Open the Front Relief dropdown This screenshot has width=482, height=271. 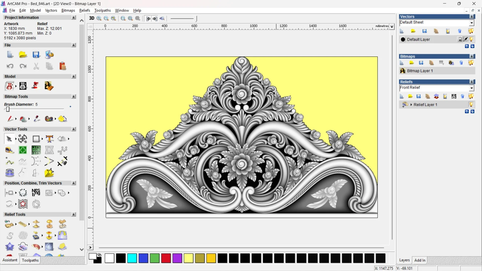click(472, 88)
